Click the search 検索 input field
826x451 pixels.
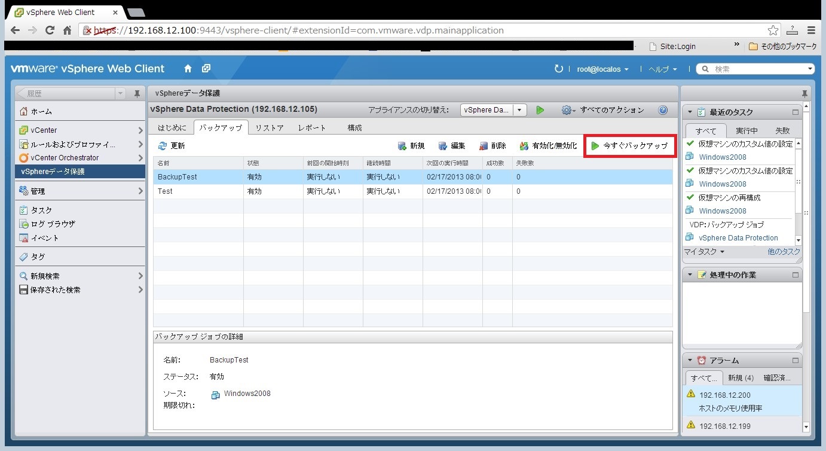click(755, 69)
